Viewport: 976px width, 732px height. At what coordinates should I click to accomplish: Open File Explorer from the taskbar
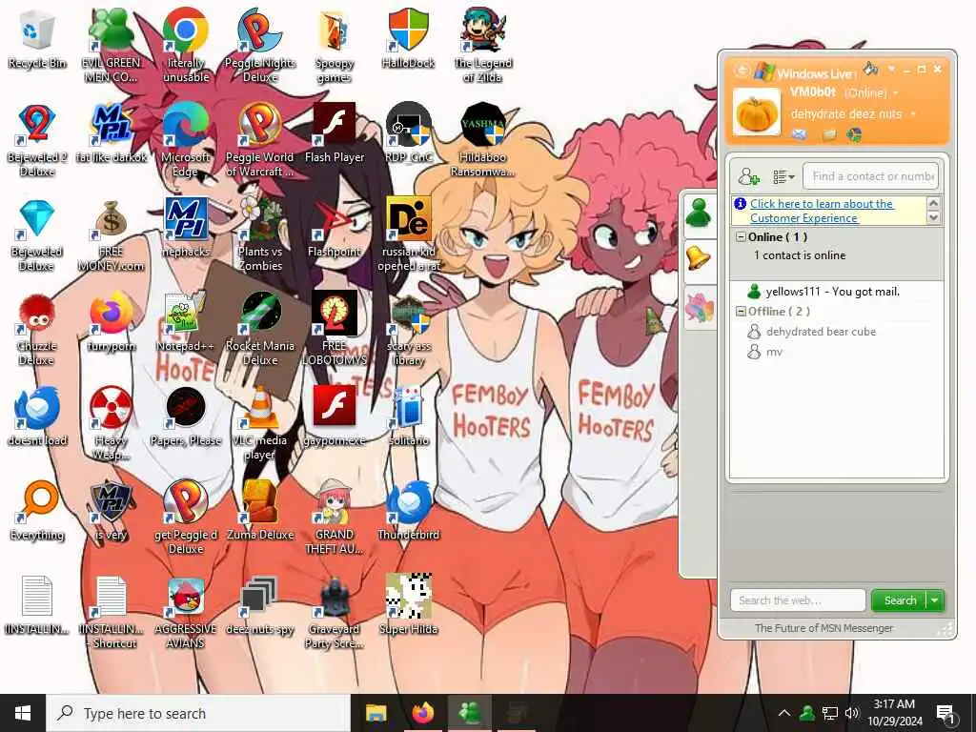376,713
